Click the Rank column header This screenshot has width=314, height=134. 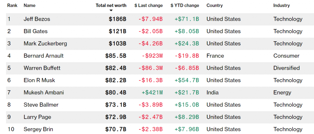tap(13, 6)
